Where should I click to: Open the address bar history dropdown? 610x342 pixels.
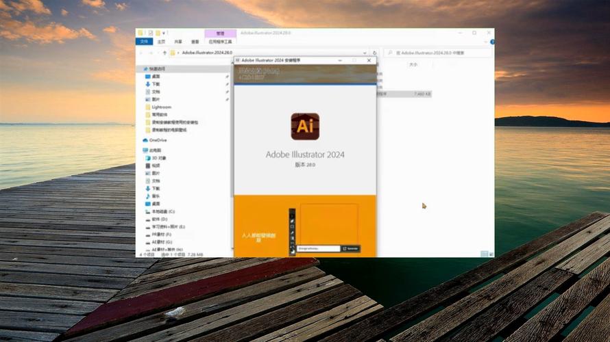click(x=365, y=53)
